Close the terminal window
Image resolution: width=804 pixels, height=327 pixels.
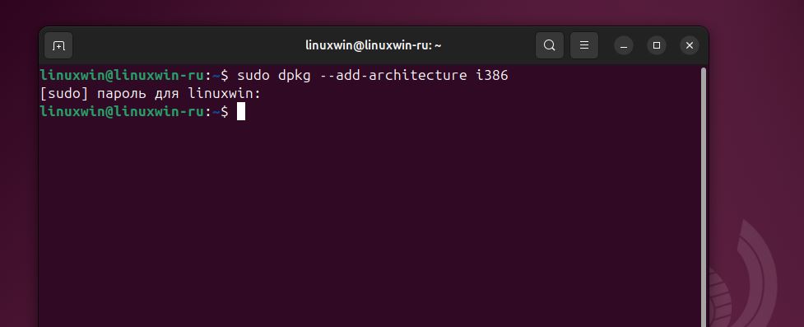689,45
